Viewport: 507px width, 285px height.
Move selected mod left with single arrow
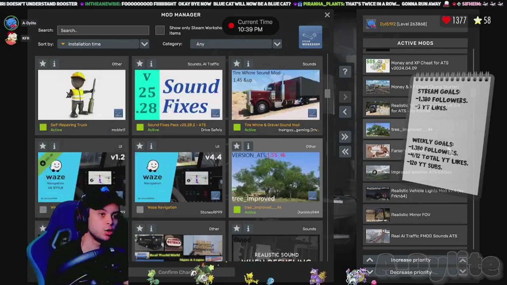pyautogui.click(x=345, y=112)
